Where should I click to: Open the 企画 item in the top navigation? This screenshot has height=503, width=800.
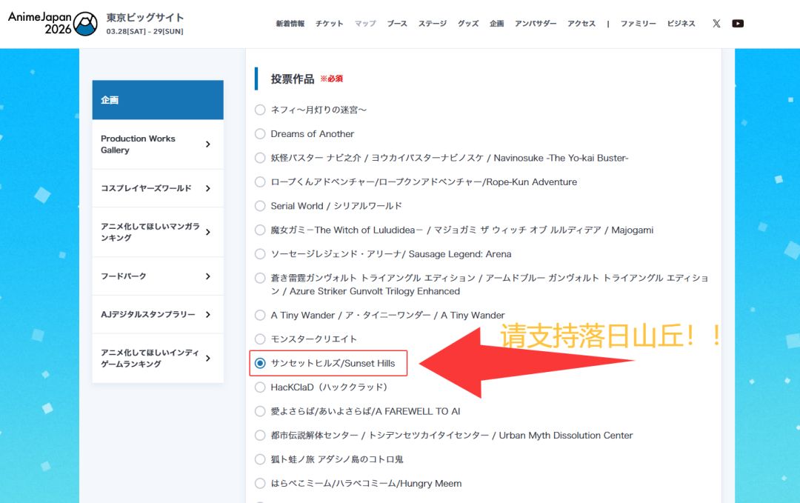pos(496,24)
